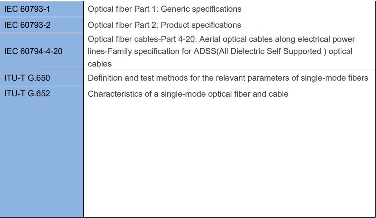Click the ITU-T G.652 cell text
The width and height of the screenshot is (376, 218).
tap(27, 94)
